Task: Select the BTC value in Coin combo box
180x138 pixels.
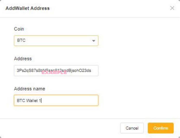Action: point(21,40)
